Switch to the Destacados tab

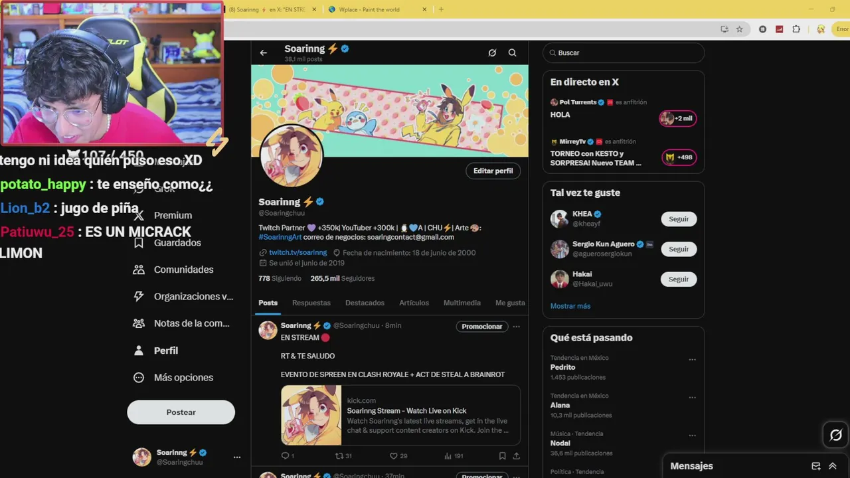click(365, 303)
